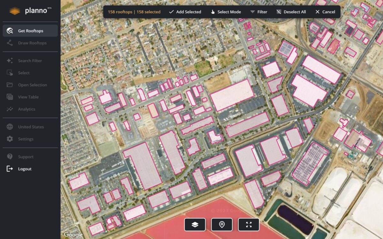Confirm with Add Selected
The image size is (383, 239).
tap(185, 12)
